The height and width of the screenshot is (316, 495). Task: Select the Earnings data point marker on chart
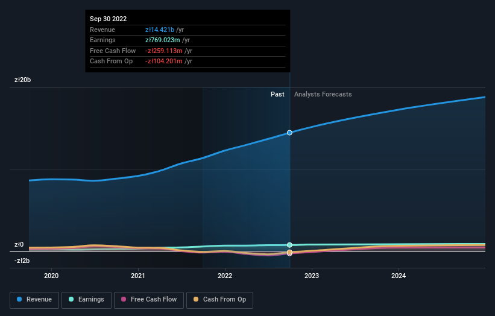point(289,245)
